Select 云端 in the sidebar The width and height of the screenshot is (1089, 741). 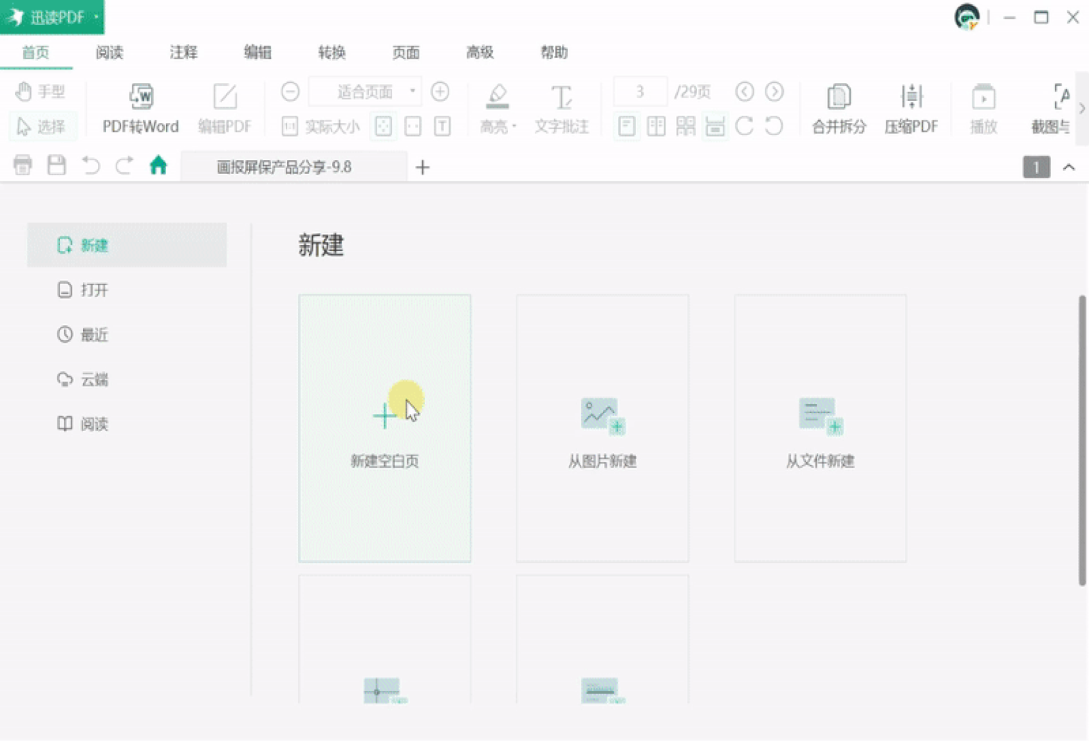tap(127, 380)
